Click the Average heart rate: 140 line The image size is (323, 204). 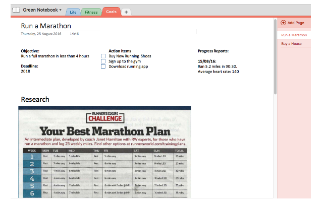point(219,72)
